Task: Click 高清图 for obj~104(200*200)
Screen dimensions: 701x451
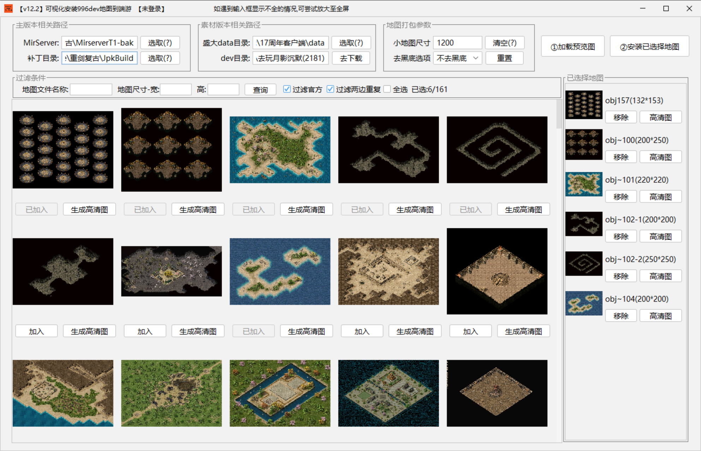Action: (x=660, y=315)
